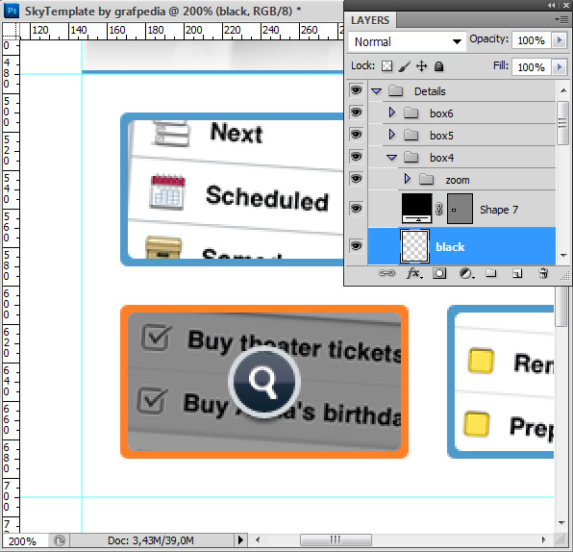Delete layer using trash icon

pyautogui.click(x=543, y=273)
